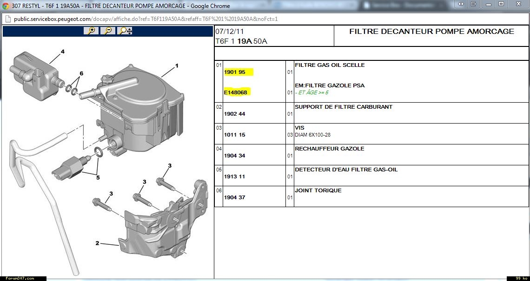Select part number 1902 44
Image resolution: width=530 pixels, height=281 pixels.
pyautogui.click(x=235, y=114)
